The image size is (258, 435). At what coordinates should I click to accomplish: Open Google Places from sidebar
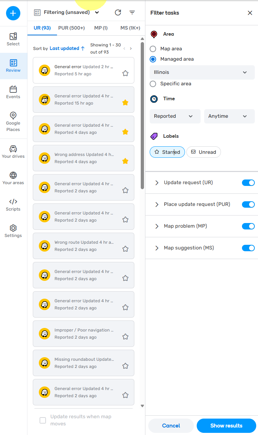coord(13,121)
